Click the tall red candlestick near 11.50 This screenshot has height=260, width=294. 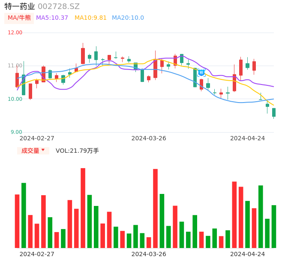pos(83,56)
